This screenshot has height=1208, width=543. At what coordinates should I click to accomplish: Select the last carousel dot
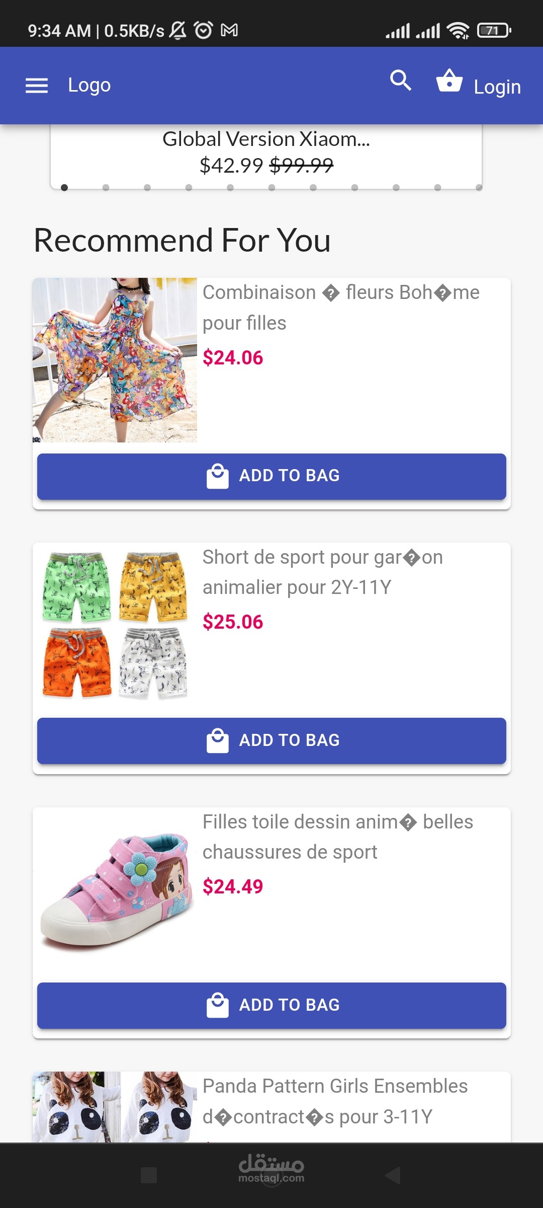(479, 188)
